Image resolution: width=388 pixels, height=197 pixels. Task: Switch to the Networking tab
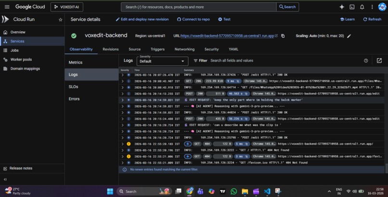coord(184,49)
